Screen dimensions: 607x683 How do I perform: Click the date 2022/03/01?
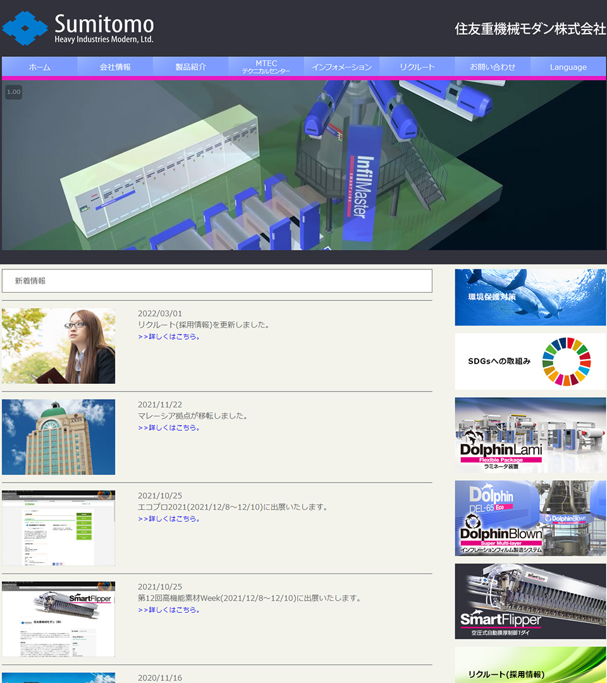(x=160, y=314)
